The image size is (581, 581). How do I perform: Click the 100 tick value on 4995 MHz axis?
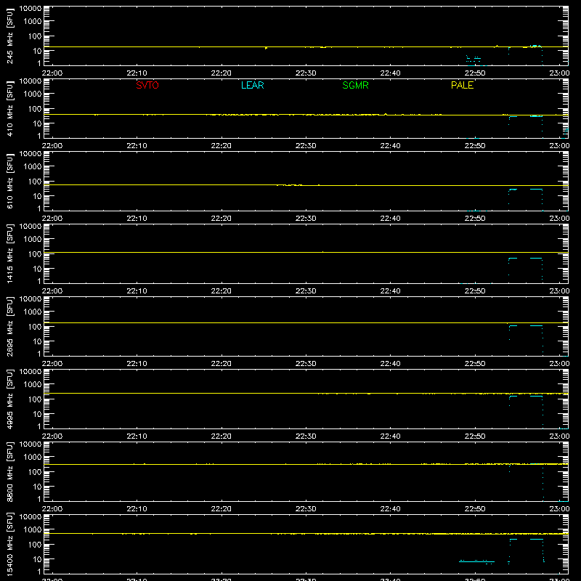[35, 399]
